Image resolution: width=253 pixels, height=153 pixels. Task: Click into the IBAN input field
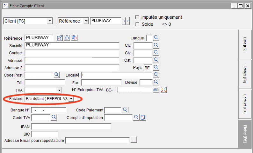tap(71, 127)
